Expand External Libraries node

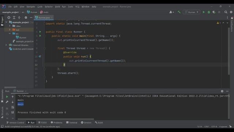coord(6,45)
